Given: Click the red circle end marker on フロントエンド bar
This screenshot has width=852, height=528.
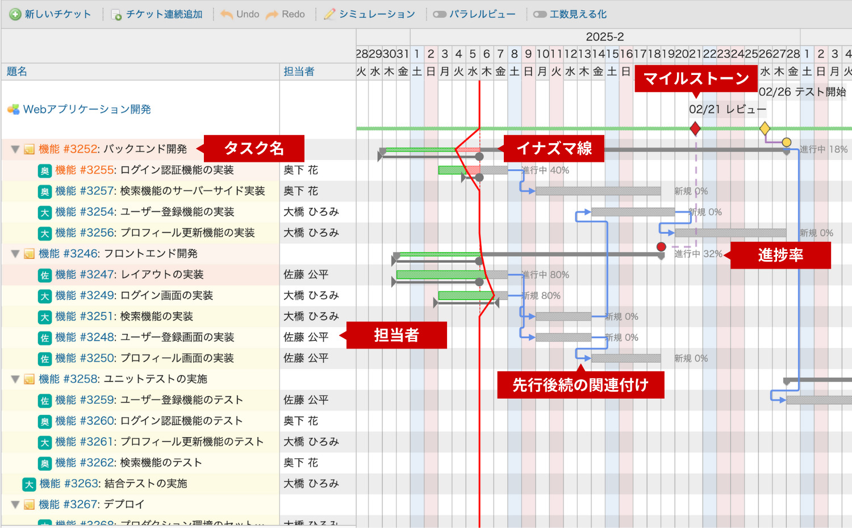Looking at the screenshot, I should pos(661,246).
